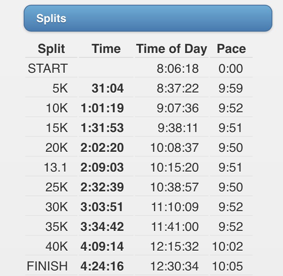Click the 20K split time 2:02:20
Screen dimensions: 283x276
102,148
